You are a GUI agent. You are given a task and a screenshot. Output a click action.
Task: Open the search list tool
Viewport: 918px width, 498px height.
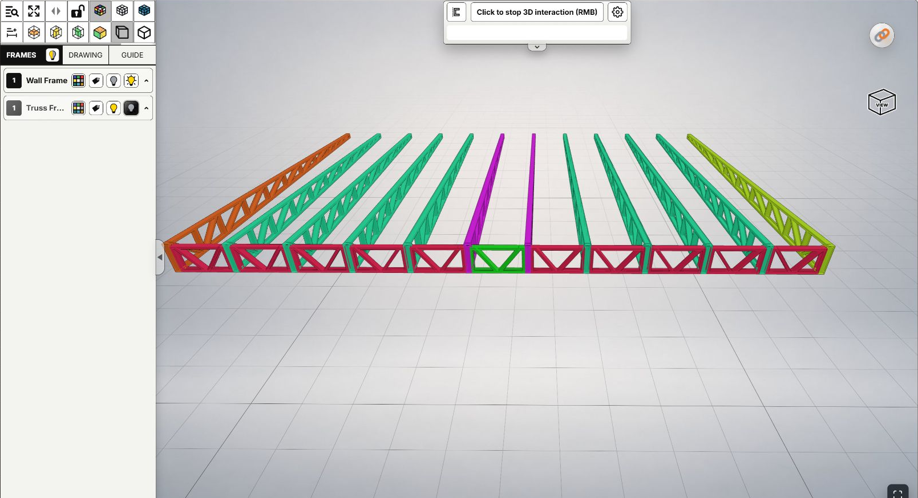(x=12, y=11)
